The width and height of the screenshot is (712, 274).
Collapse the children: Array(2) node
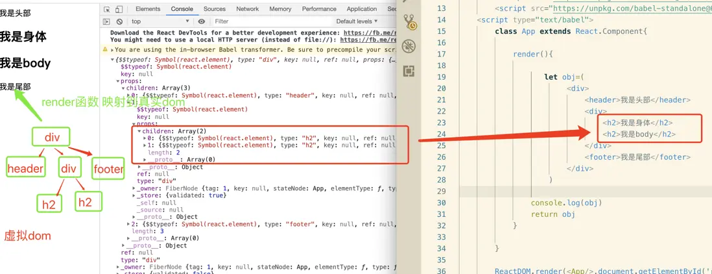(x=139, y=131)
